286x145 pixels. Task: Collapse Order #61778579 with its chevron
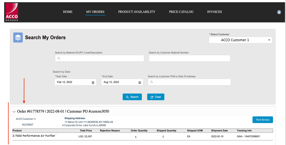(x=14, y=111)
